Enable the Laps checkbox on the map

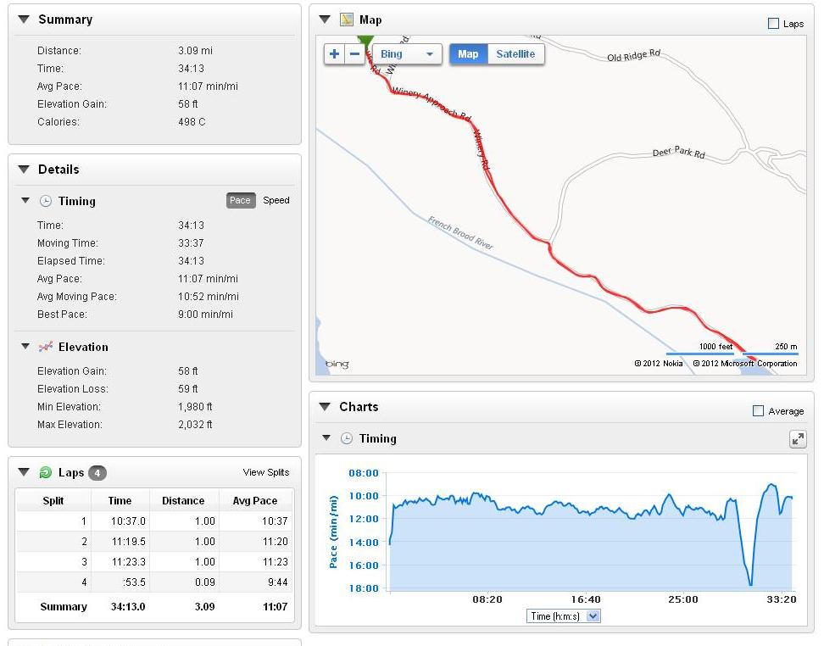pyautogui.click(x=773, y=24)
